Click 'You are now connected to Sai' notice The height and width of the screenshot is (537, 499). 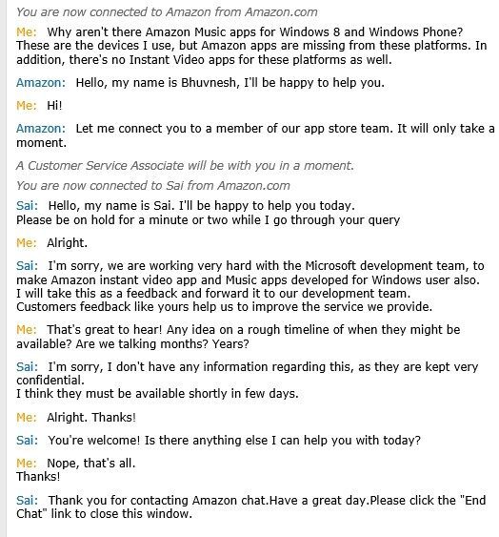(x=153, y=186)
